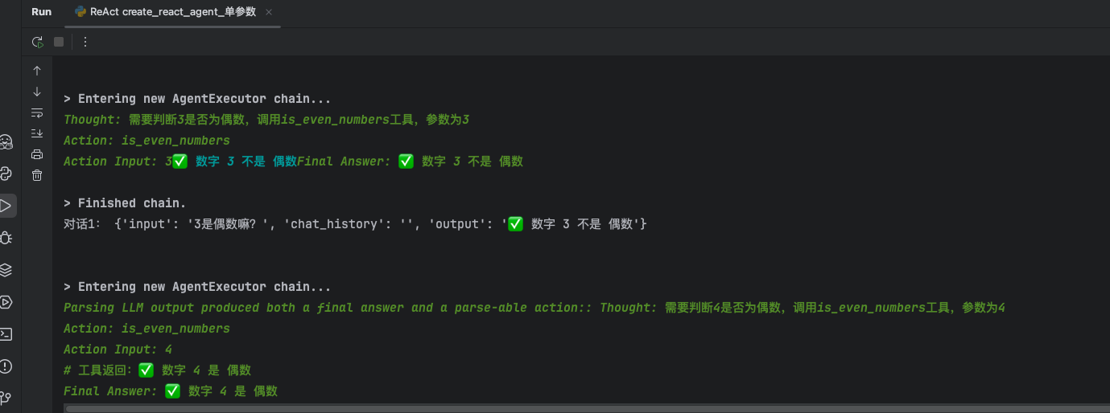1110x413 pixels.
Task: Open the Debug tool window bug icon
Action: coord(6,238)
